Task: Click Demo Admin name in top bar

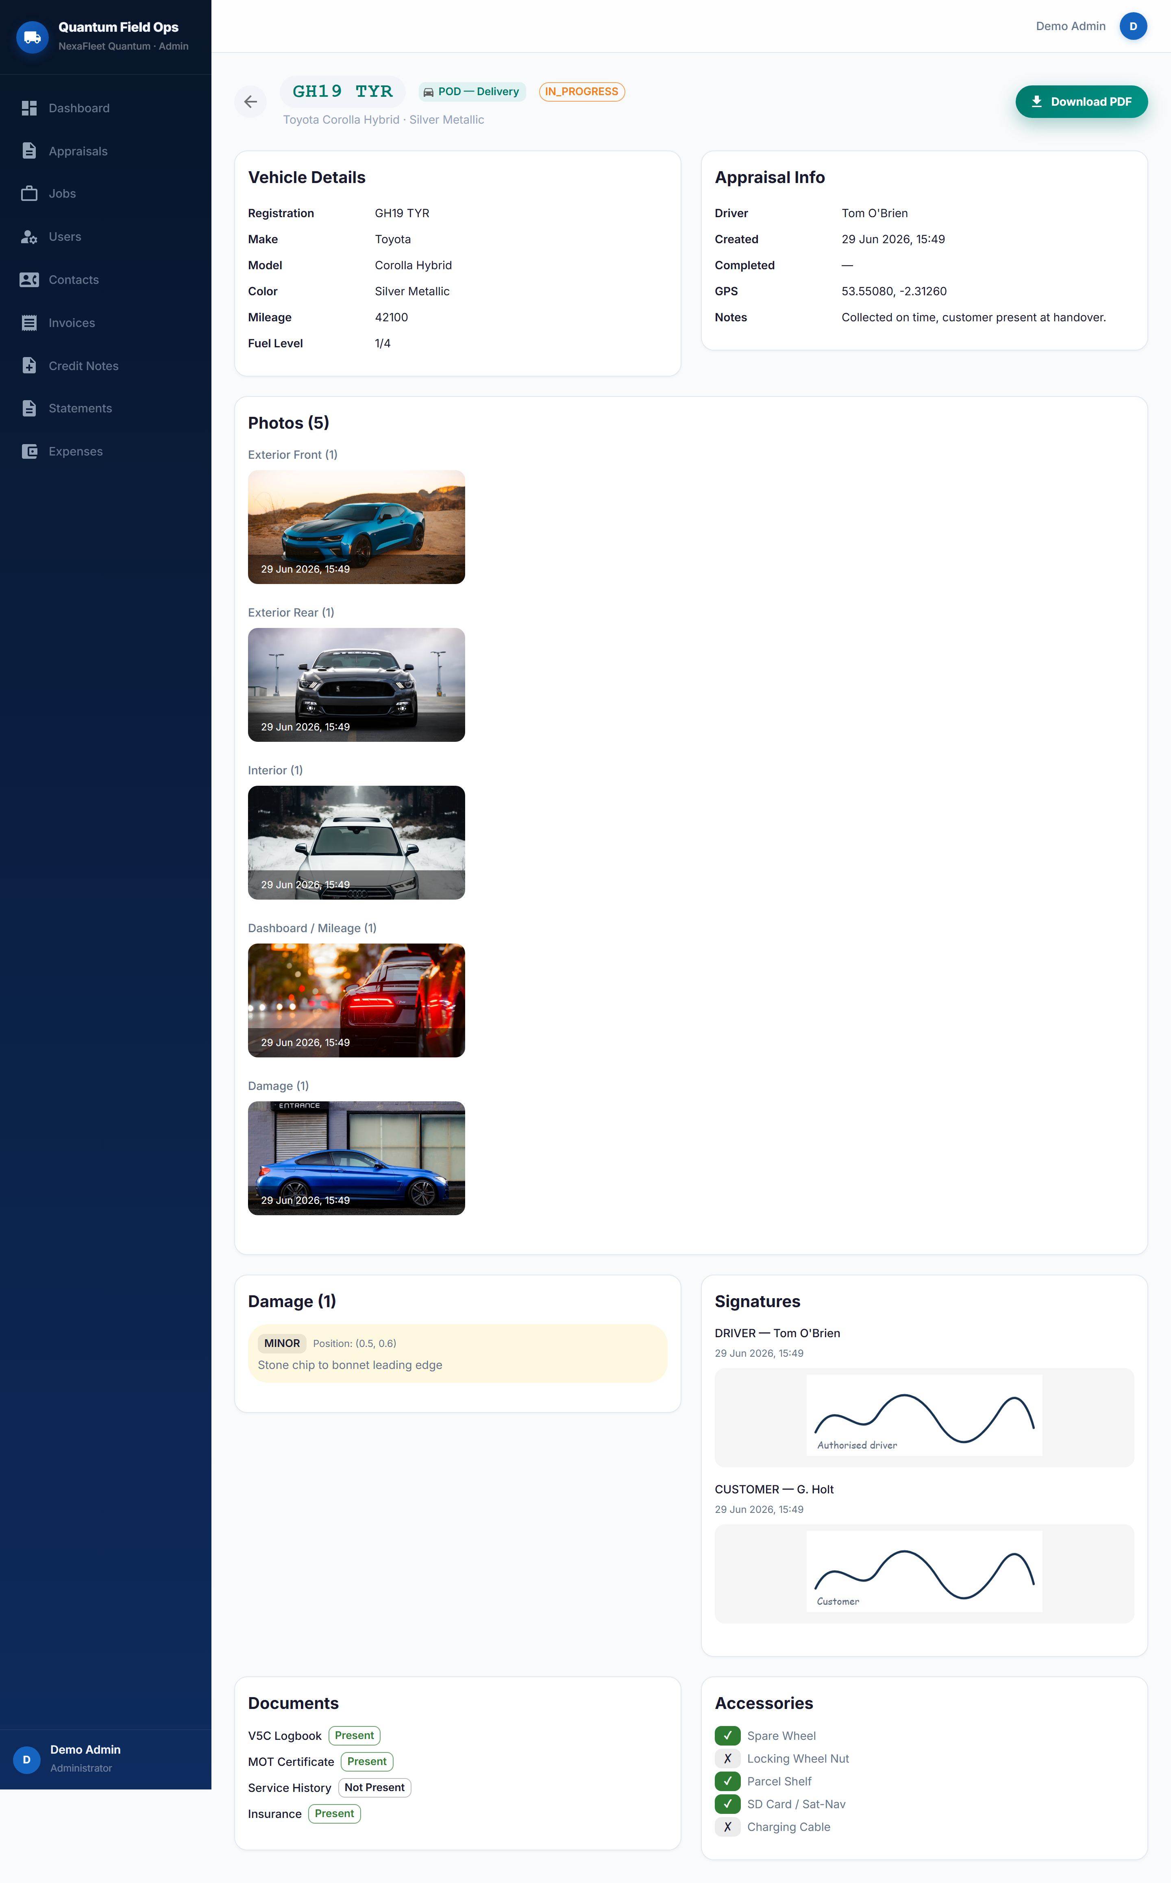Action: tap(1070, 26)
